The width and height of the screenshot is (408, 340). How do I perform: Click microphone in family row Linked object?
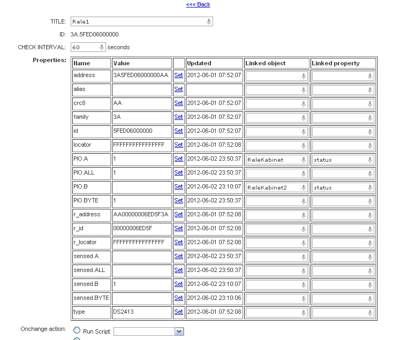pyautogui.click(x=304, y=118)
